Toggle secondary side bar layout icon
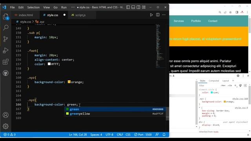The image size is (251, 141). 138,7
